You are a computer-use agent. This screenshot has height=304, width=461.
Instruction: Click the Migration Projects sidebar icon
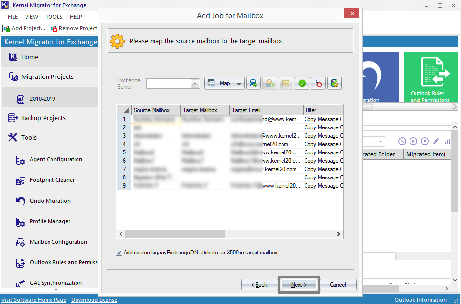point(13,76)
